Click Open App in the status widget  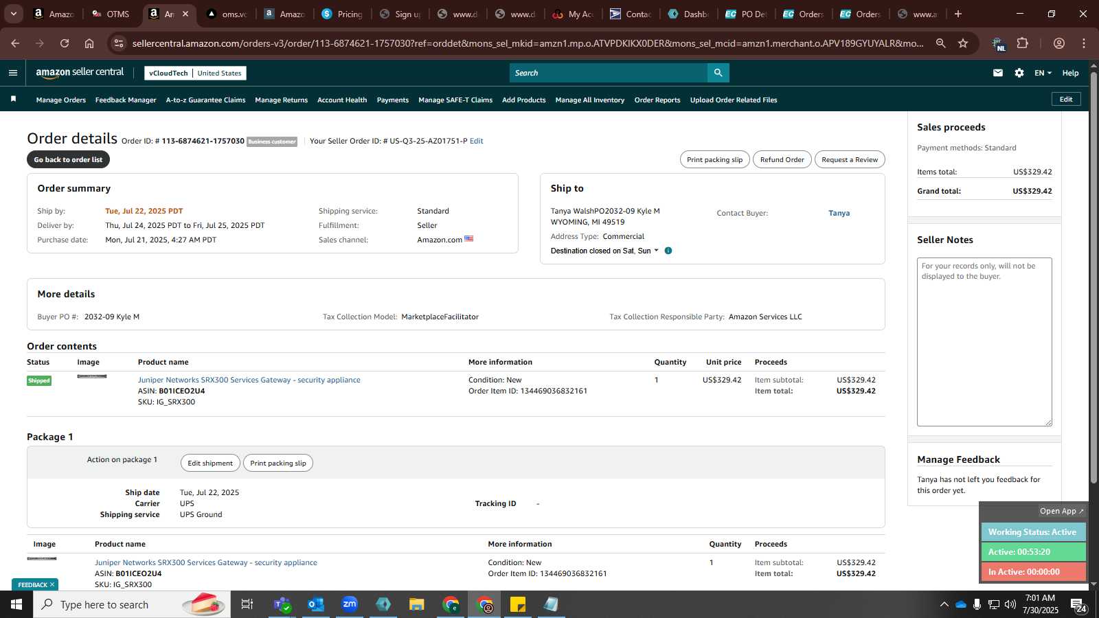1061,512
